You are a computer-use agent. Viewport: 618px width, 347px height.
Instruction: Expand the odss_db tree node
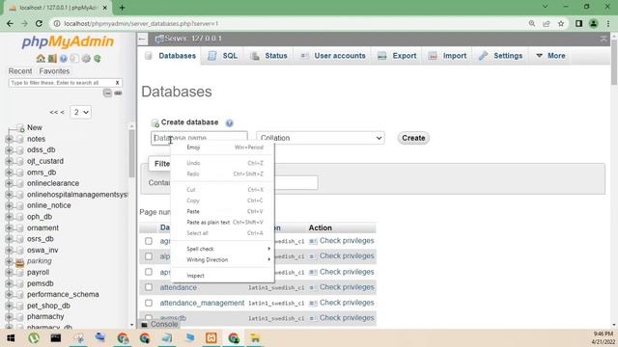point(9,150)
